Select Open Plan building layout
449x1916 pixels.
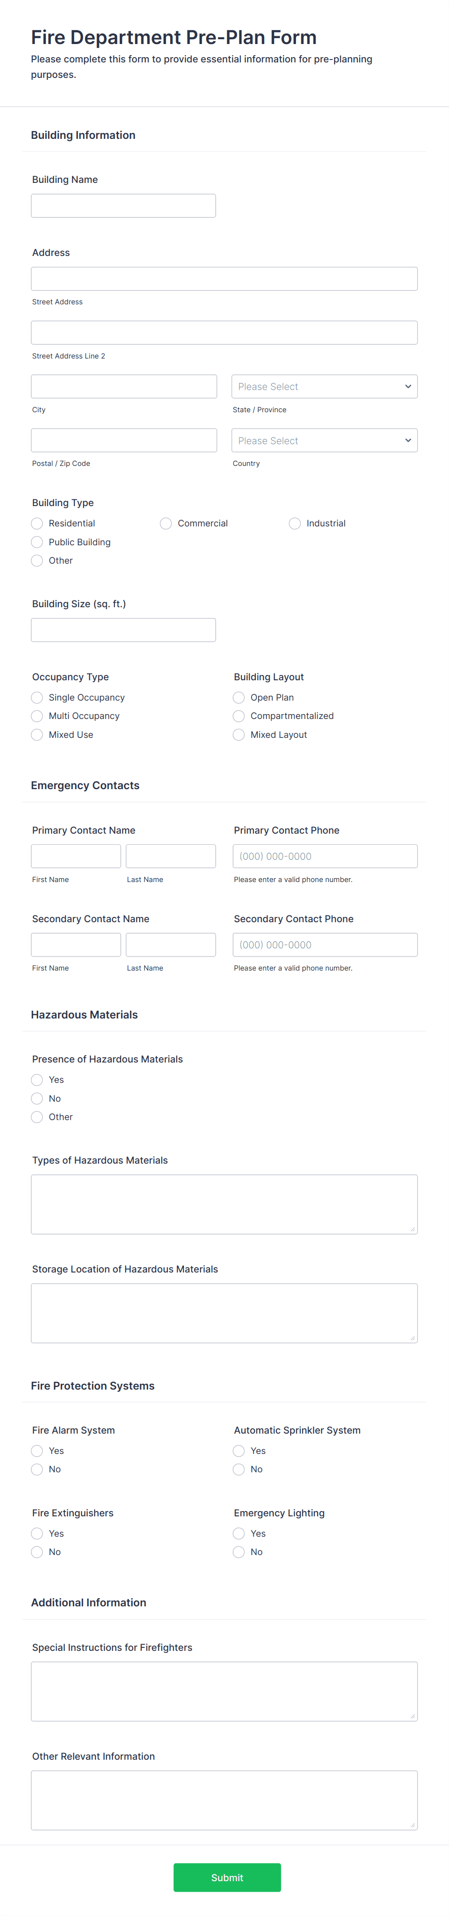238,697
